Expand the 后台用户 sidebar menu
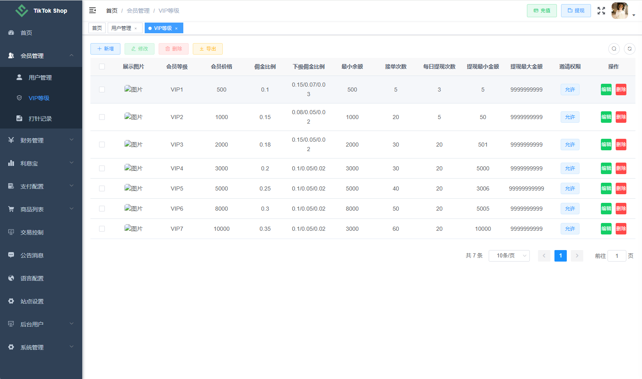Screen dimensions: 642x379 (41, 324)
